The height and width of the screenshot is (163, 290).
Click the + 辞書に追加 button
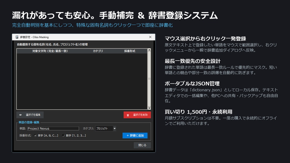click(x=135, y=136)
